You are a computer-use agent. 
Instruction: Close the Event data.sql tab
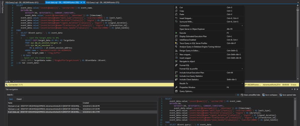pos(84,2)
